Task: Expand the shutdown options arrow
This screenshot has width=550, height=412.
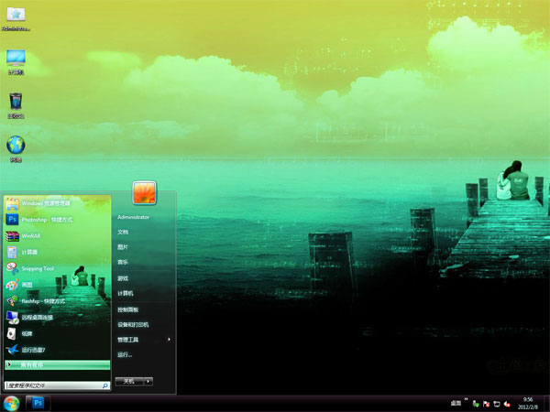Action: coord(148,381)
